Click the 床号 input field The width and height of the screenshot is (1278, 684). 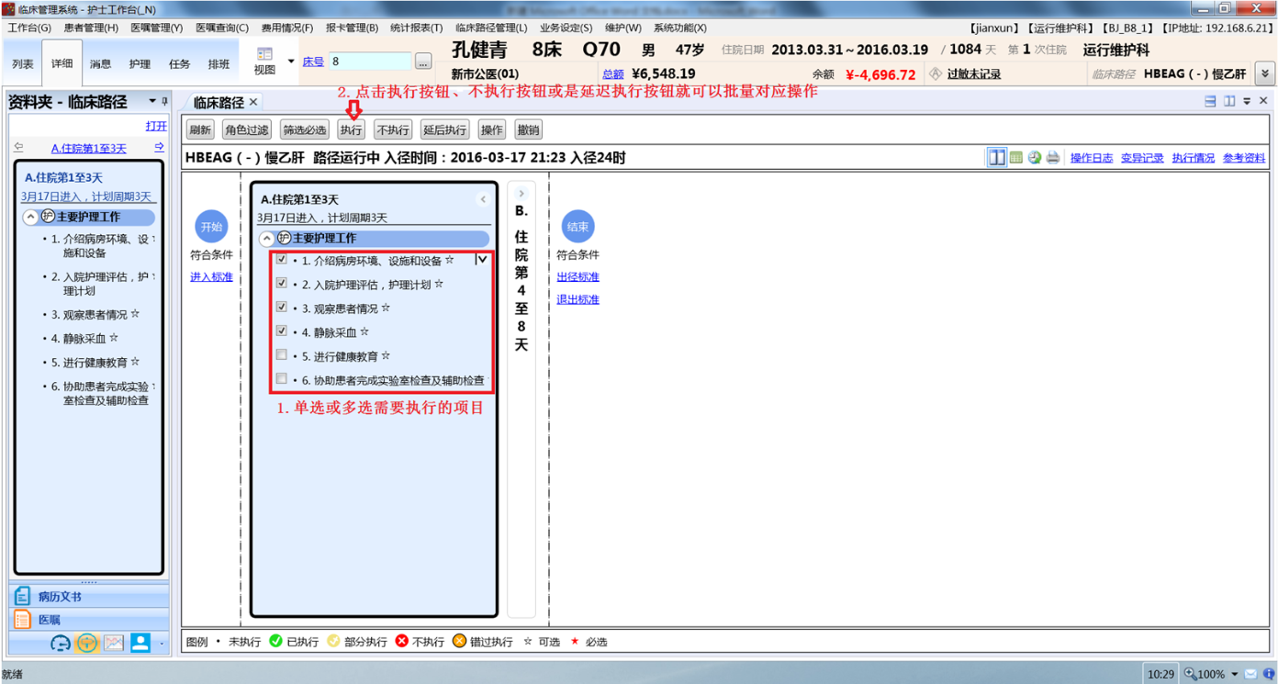click(370, 62)
